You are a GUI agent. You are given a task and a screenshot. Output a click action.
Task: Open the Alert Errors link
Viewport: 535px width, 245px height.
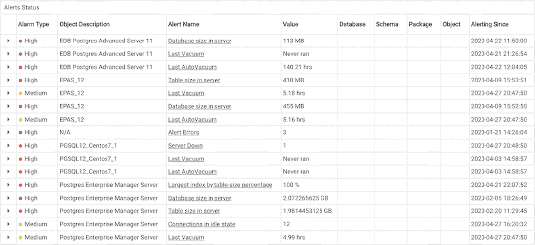(x=183, y=132)
